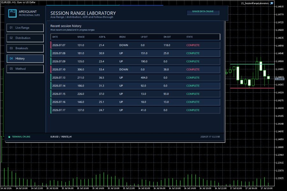
Task: Click the DOWN break on the 2026.07.07 row
Action: coord(123,45)
